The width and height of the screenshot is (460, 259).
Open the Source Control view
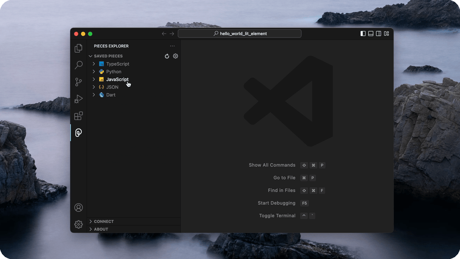pos(78,82)
